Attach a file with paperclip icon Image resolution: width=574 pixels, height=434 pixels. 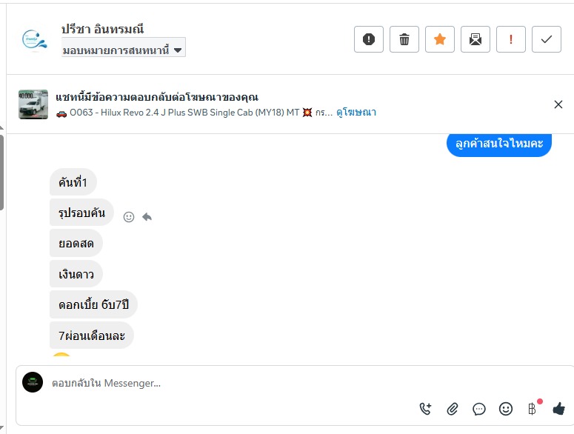click(x=453, y=408)
